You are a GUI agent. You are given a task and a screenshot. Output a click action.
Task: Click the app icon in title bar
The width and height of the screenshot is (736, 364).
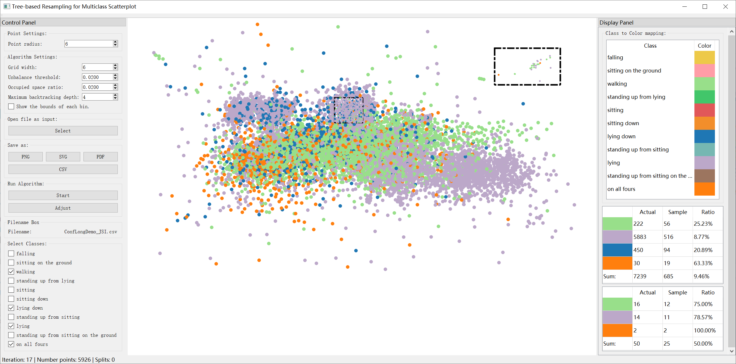[x=6, y=6]
